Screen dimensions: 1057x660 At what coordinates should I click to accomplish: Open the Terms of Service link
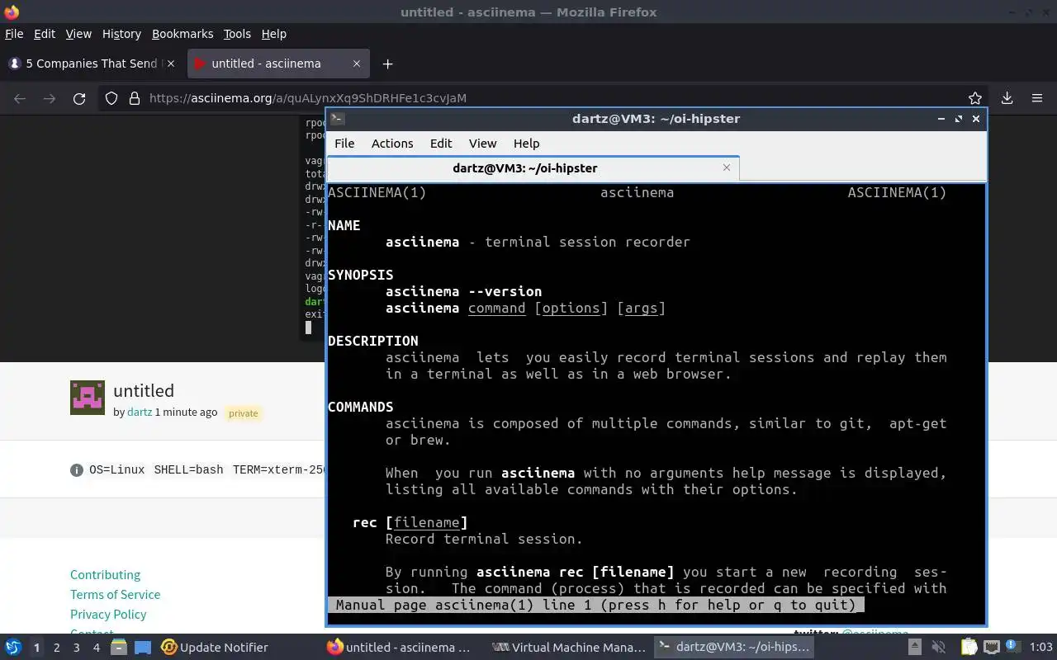pyautogui.click(x=115, y=594)
